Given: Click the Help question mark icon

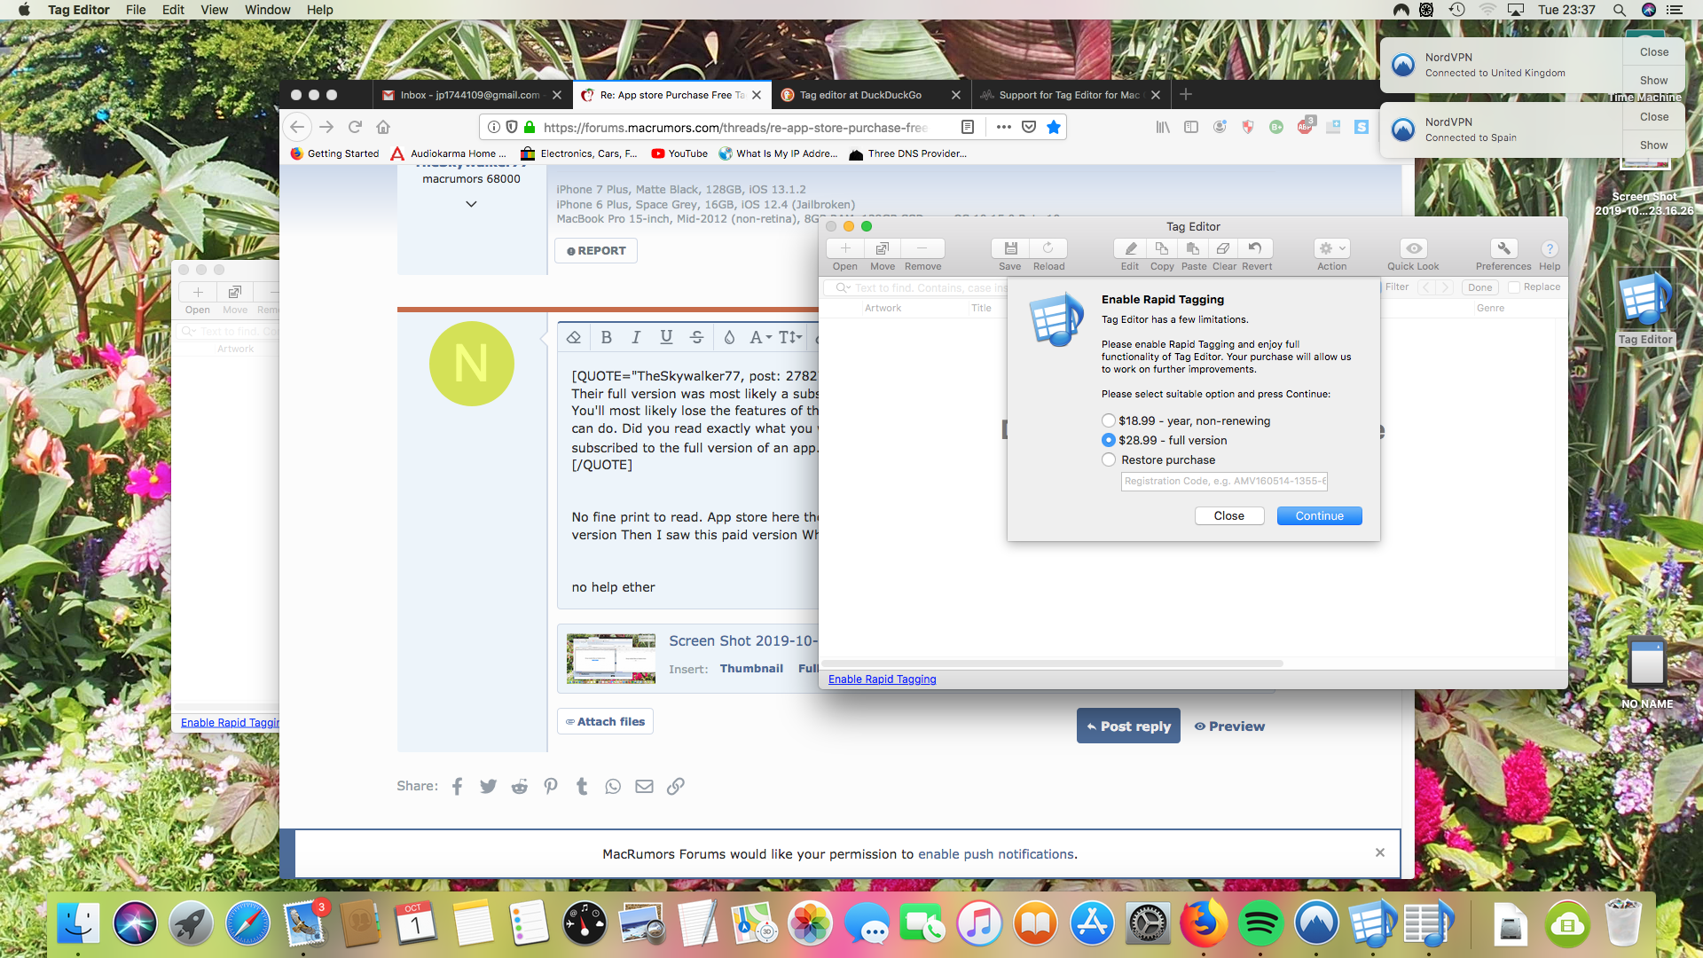Looking at the screenshot, I should (x=1550, y=249).
